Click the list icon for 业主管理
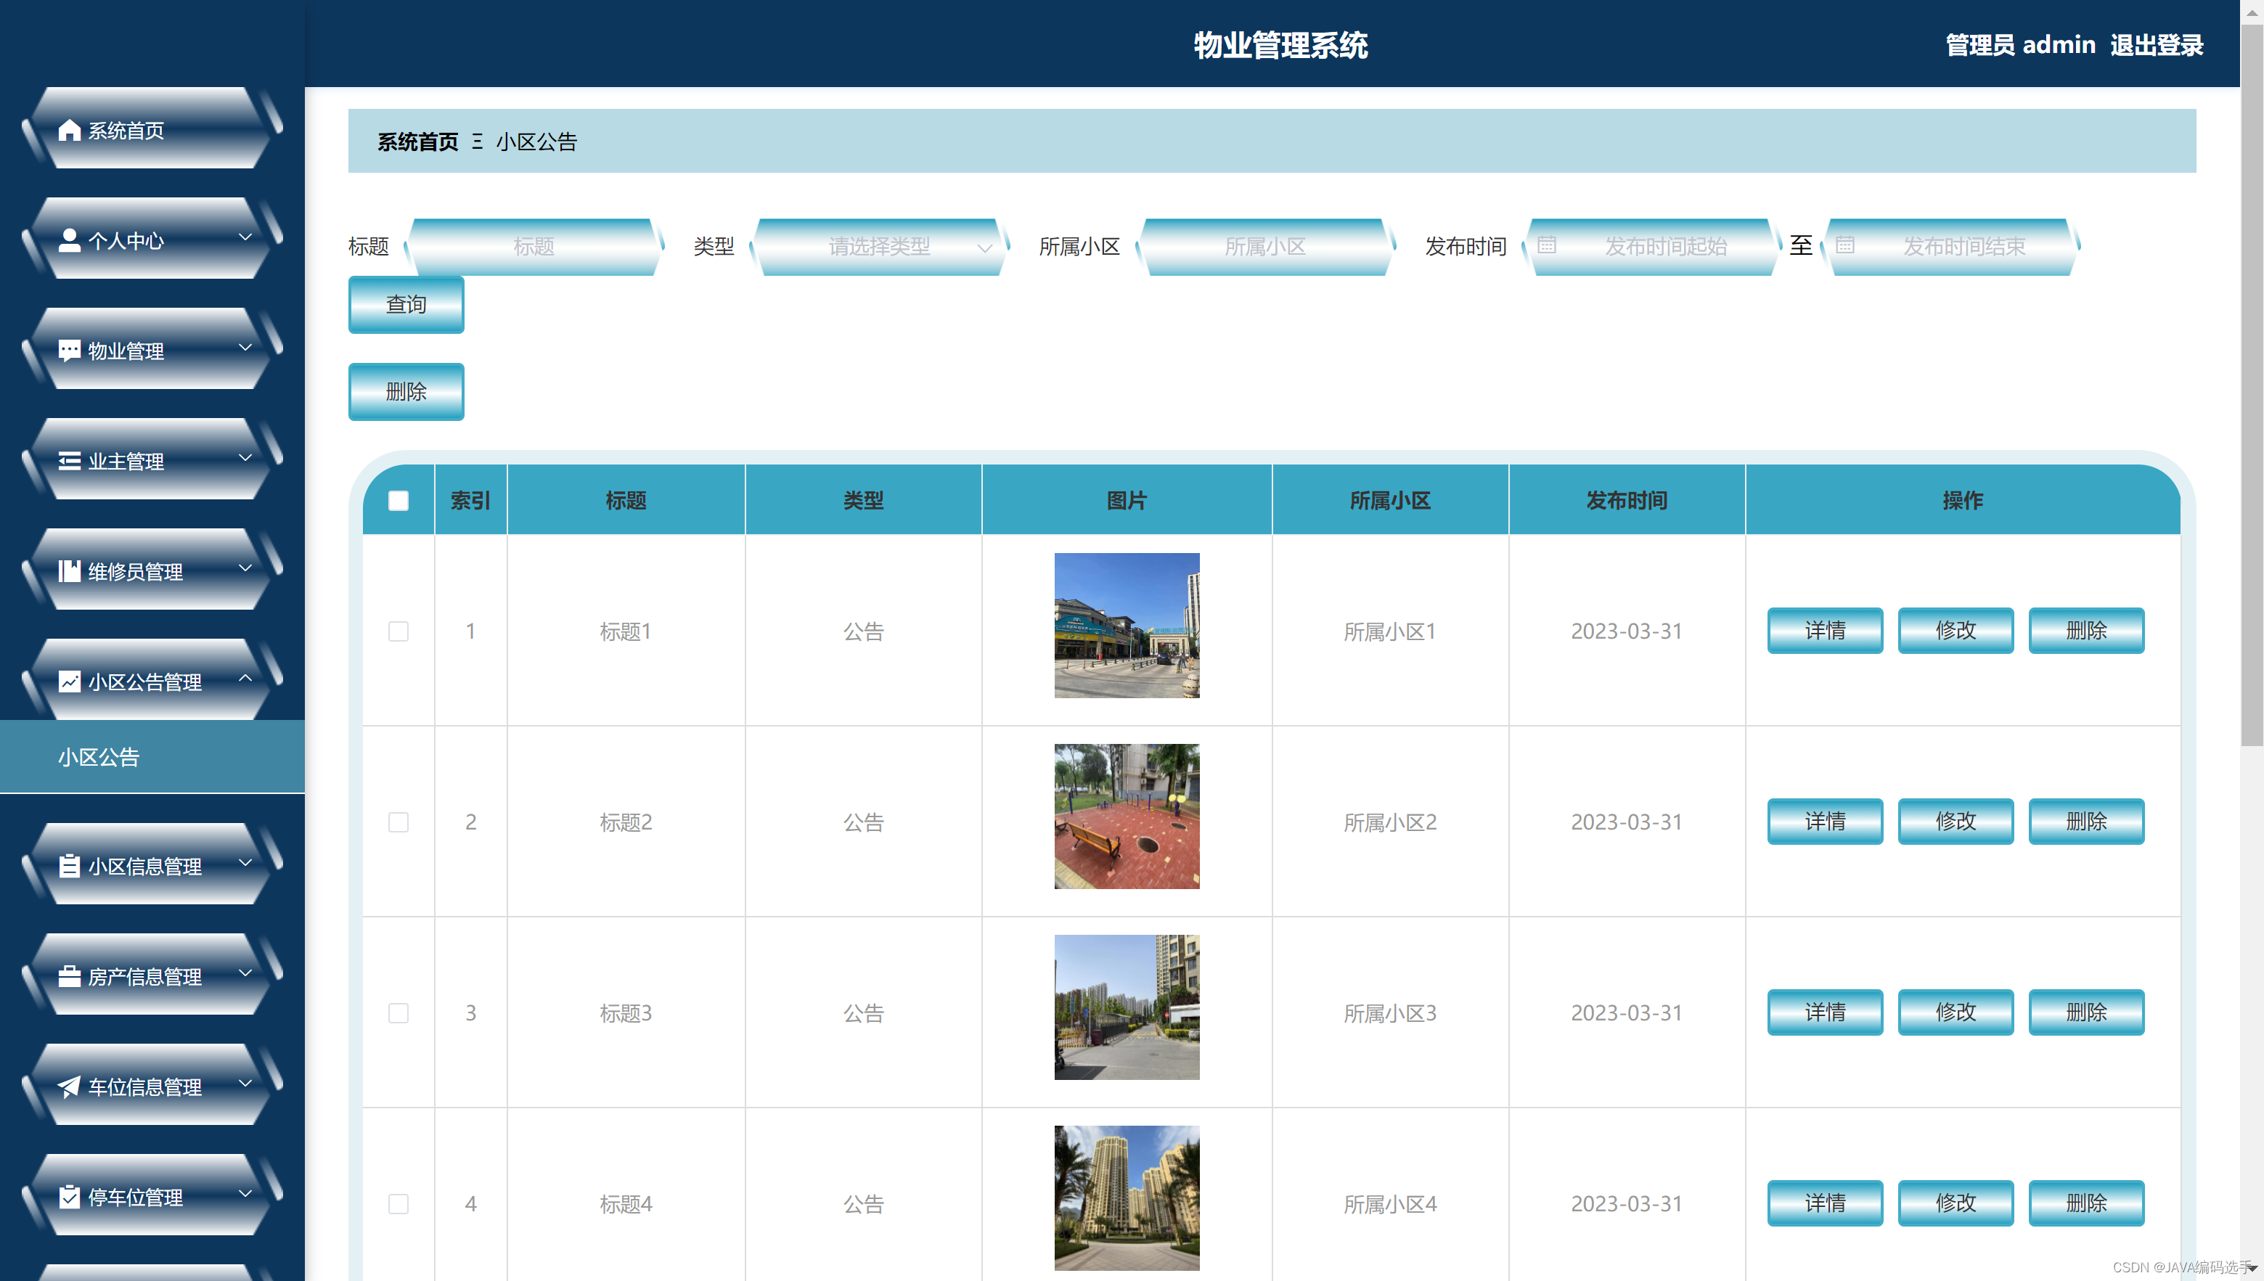Viewport: 2264px width, 1281px height. click(70, 461)
